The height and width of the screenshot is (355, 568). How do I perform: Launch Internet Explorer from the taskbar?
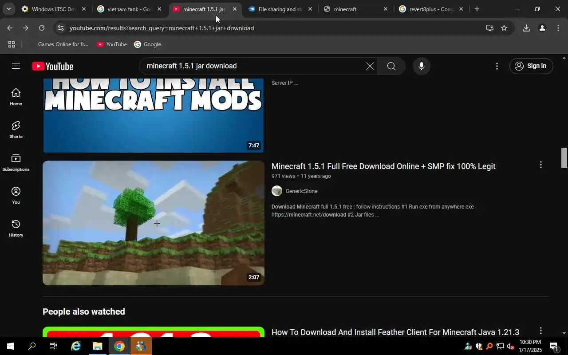76,346
